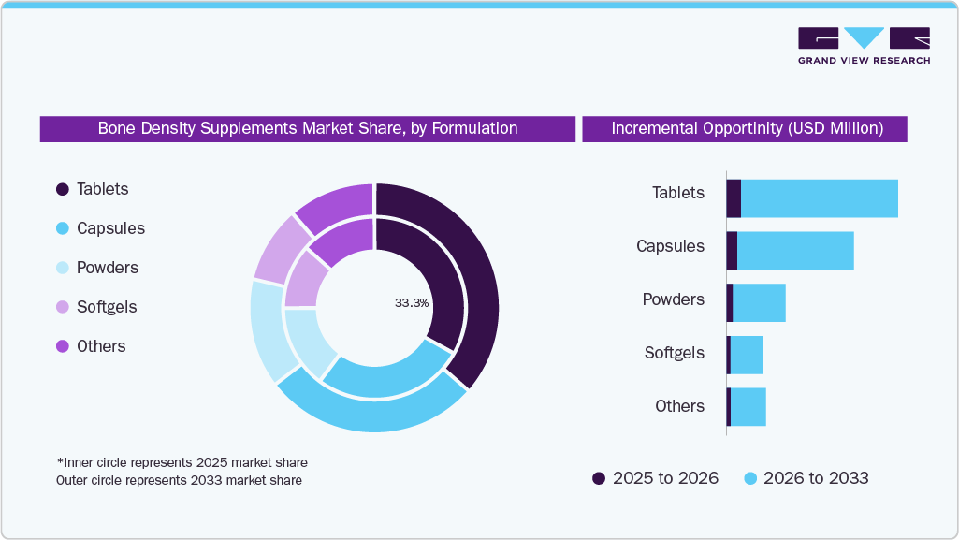This screenshot has height=540, width=959.
Task: Select the 2026 to 2033 legend text
Action: tap(816, 478)
